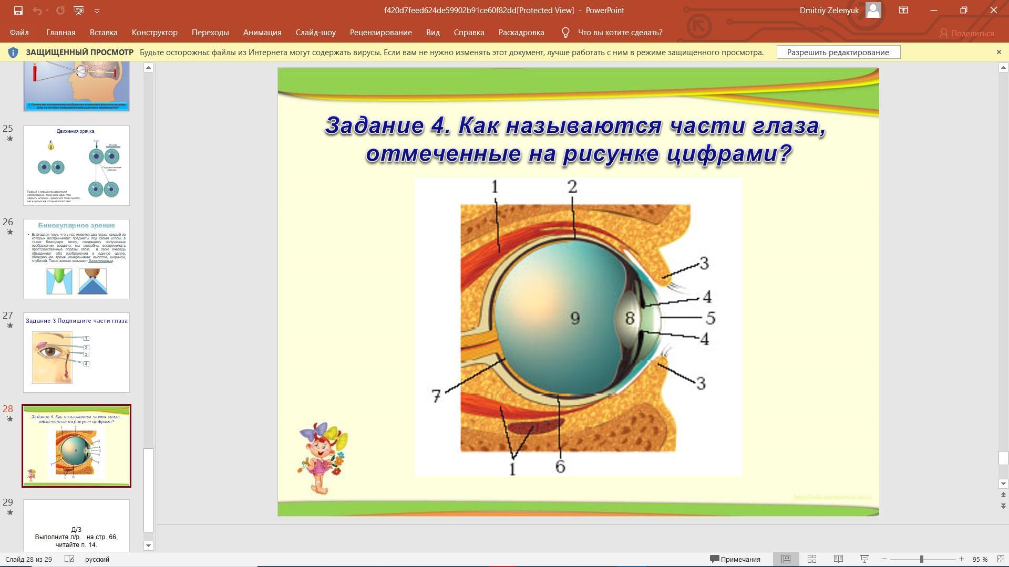Open spell check icon in status bar
The height and width of the screenshot is (567, 1009).
[69, 559]
